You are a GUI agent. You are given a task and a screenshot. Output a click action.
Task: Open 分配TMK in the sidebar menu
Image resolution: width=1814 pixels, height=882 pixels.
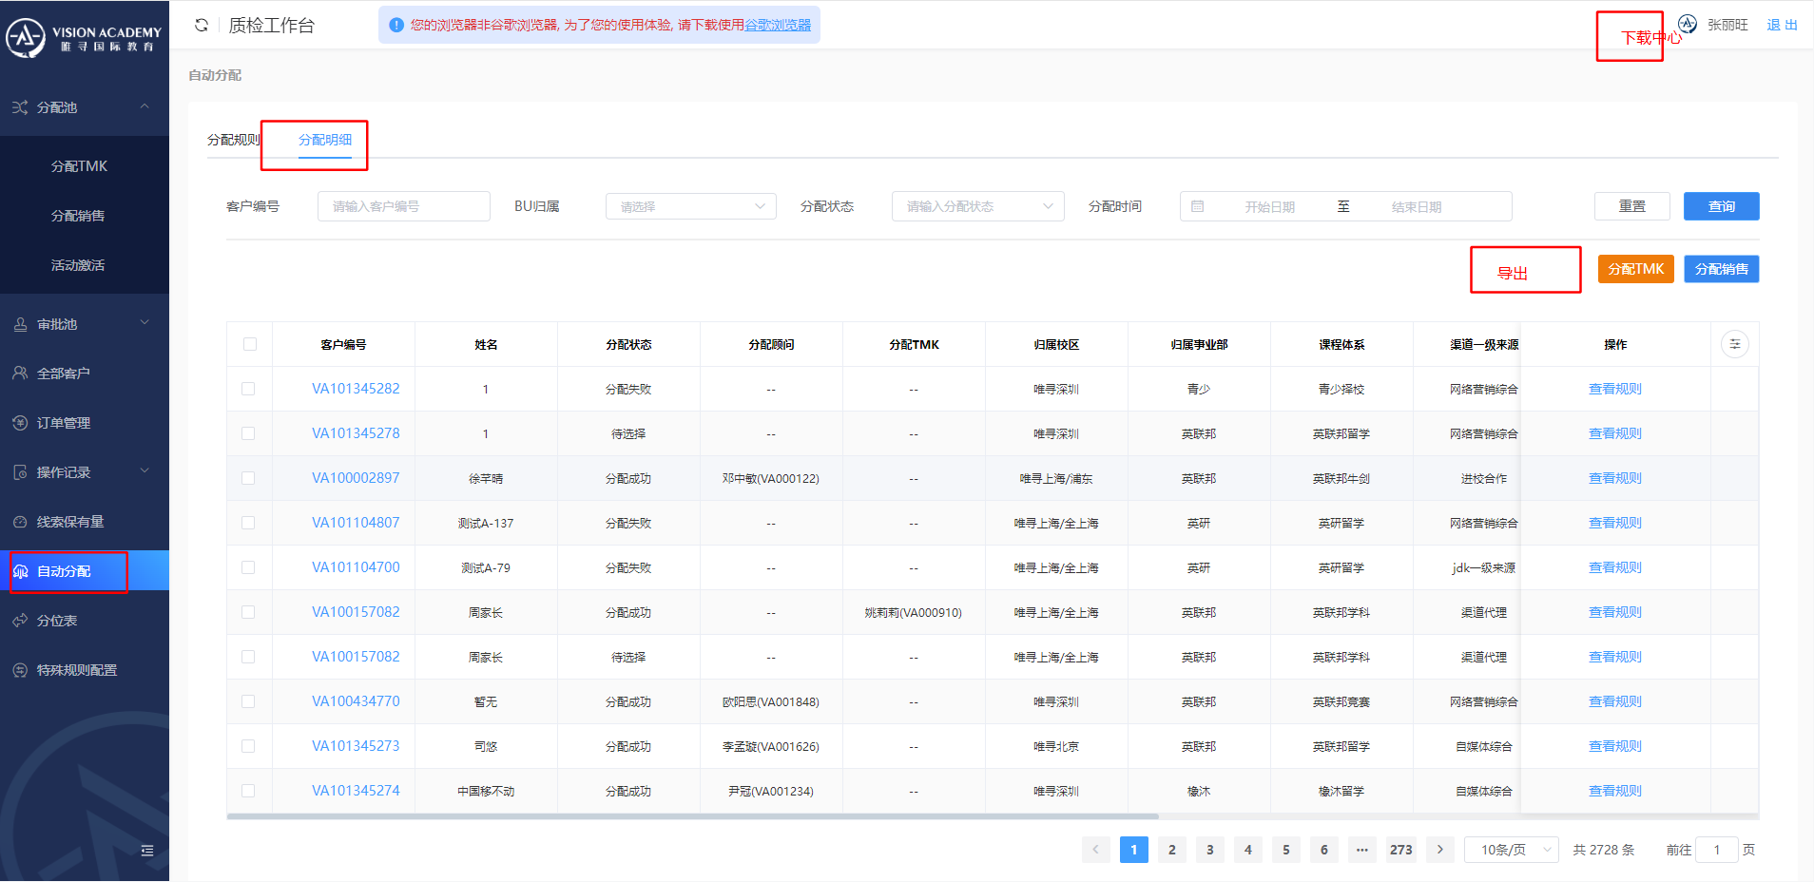tap(79, 166)
